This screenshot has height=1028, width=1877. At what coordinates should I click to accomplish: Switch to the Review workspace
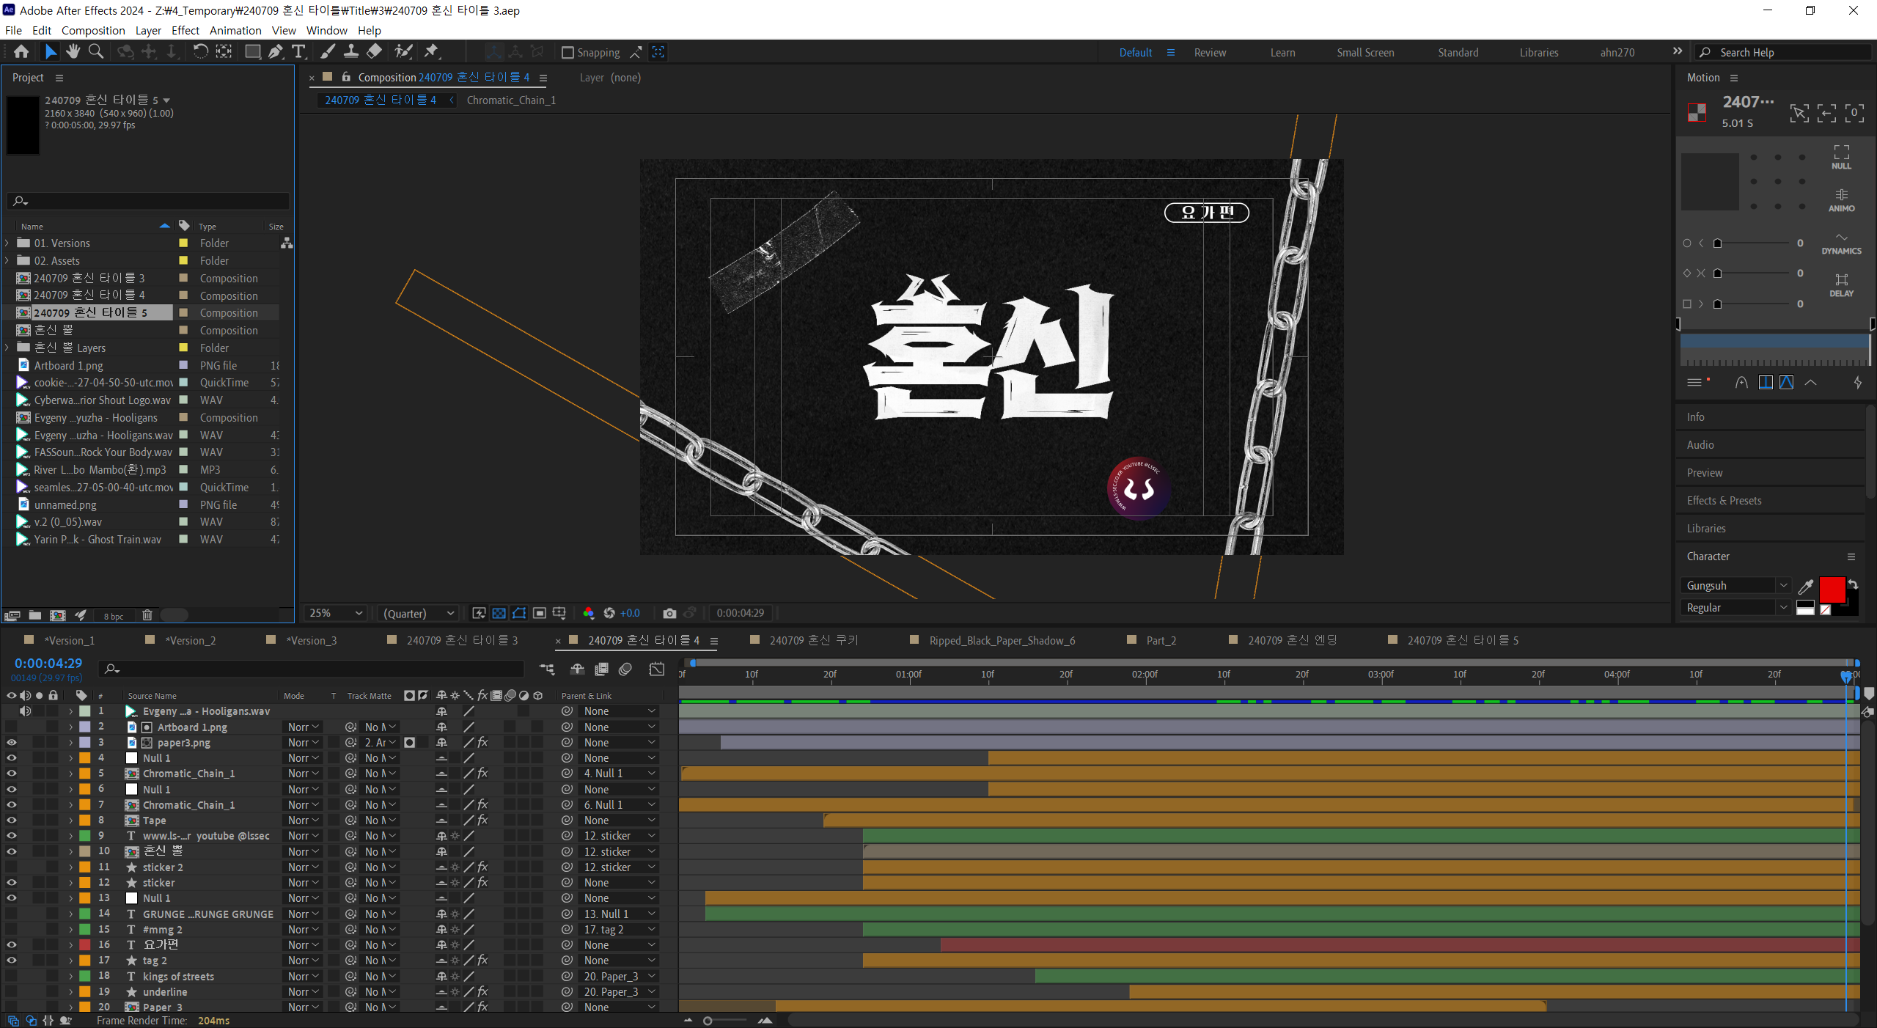click(x=1209, y=53)
